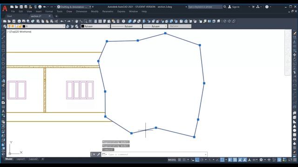The image size is (298, 167).
Task: Toggle the Grid display in status bar
Action: click(179, 160)
